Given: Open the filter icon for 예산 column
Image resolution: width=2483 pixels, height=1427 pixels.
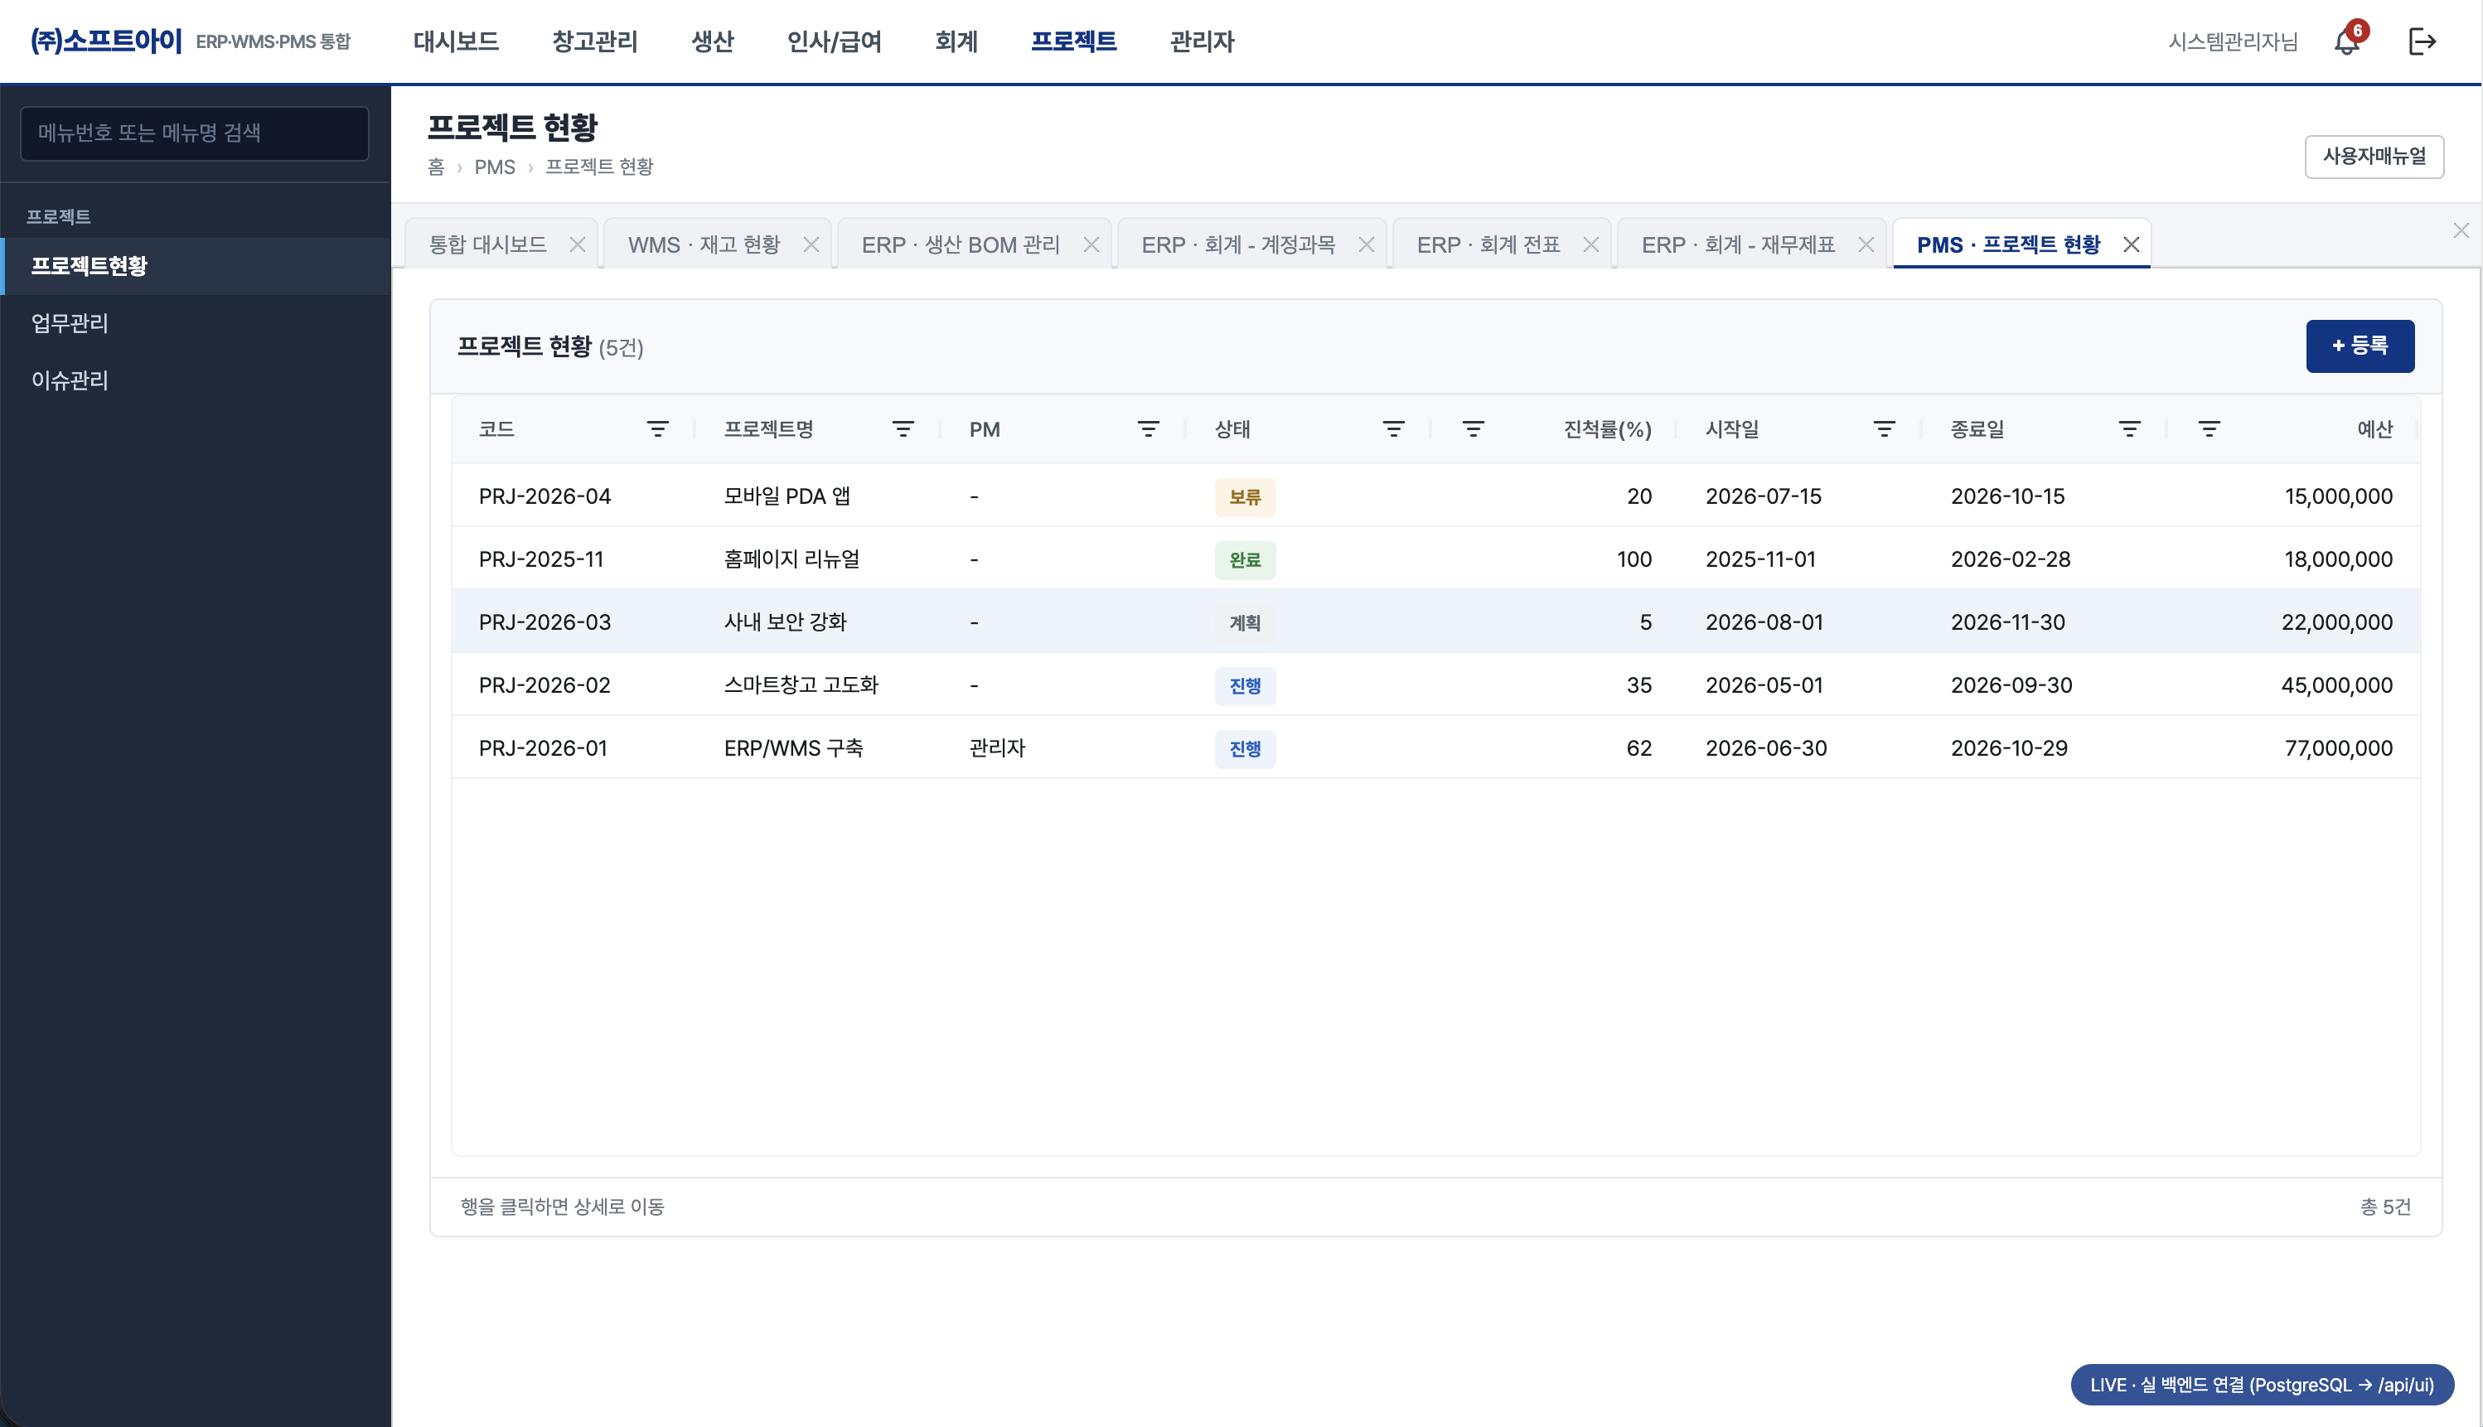Looking at the screenshot, I should (2209, 429).
